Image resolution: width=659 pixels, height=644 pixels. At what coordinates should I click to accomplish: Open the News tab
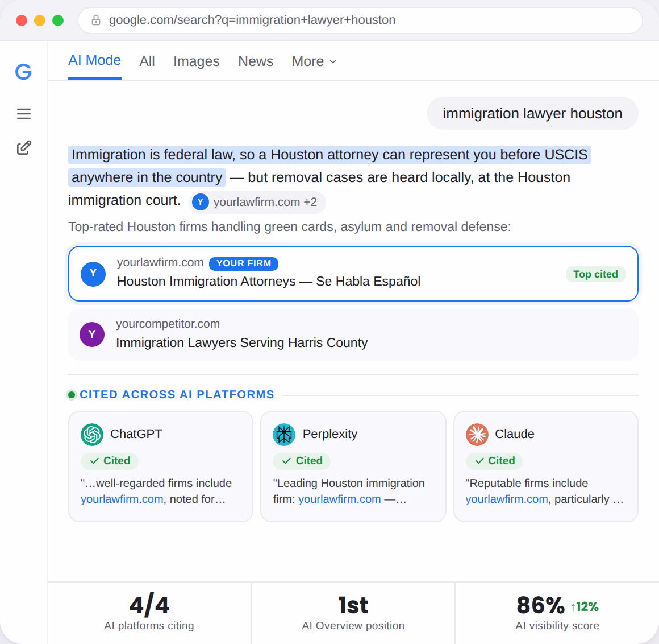tap(256, 61)
